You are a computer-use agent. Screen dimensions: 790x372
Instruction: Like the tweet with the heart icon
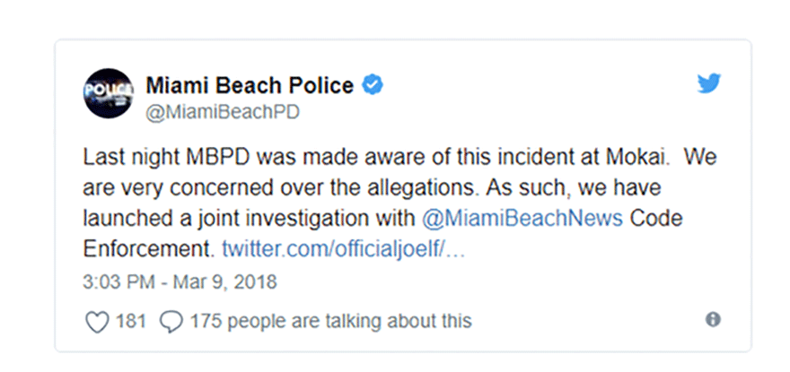(96, 321)
